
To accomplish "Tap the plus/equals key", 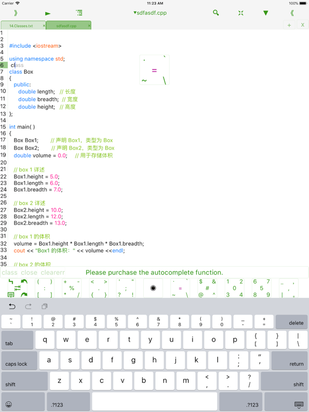I will (264, 322).
